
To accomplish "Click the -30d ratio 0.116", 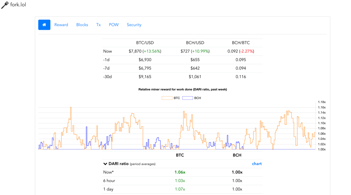I will click(241, 77).
